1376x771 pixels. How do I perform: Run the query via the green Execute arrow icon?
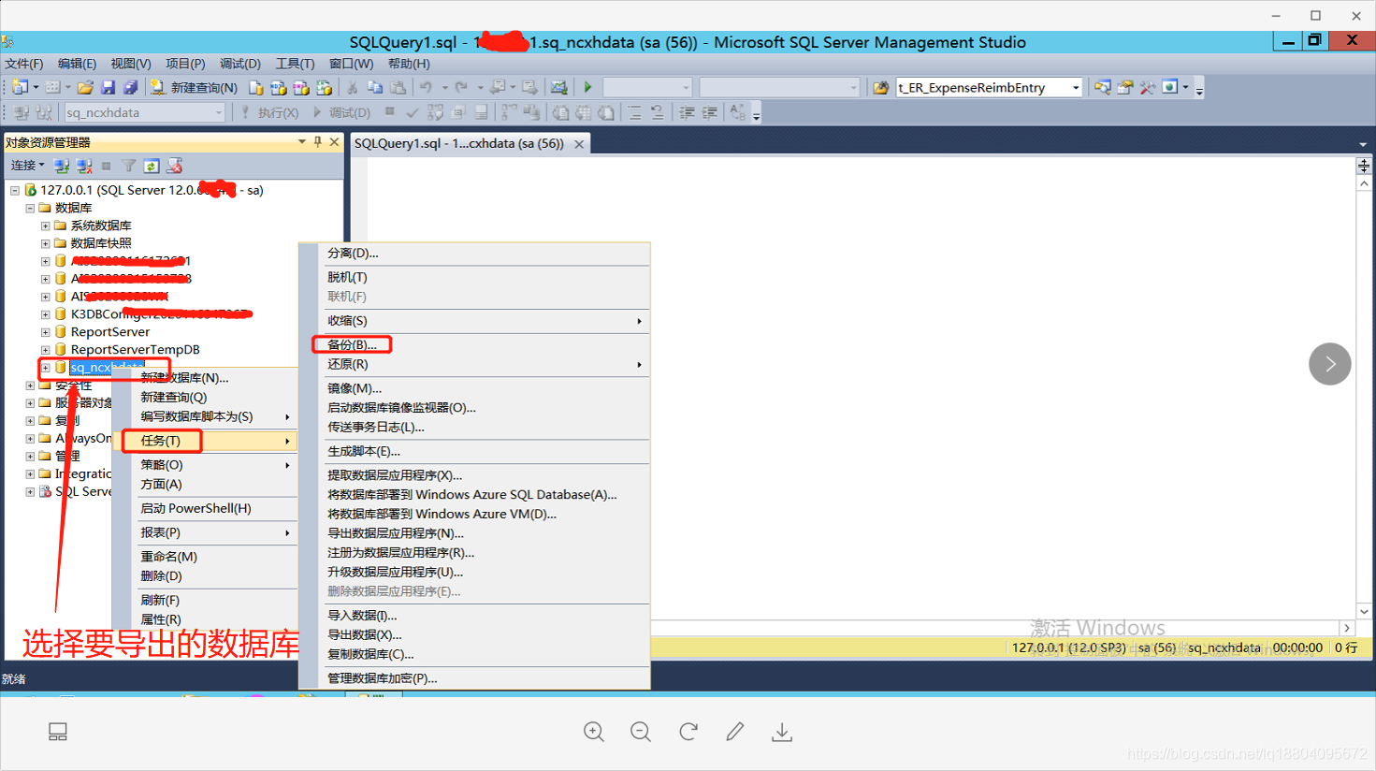coord(587,86)
